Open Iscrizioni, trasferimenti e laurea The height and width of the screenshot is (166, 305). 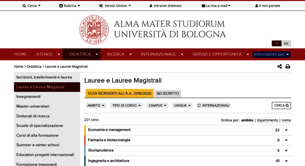tap(47, 77)
